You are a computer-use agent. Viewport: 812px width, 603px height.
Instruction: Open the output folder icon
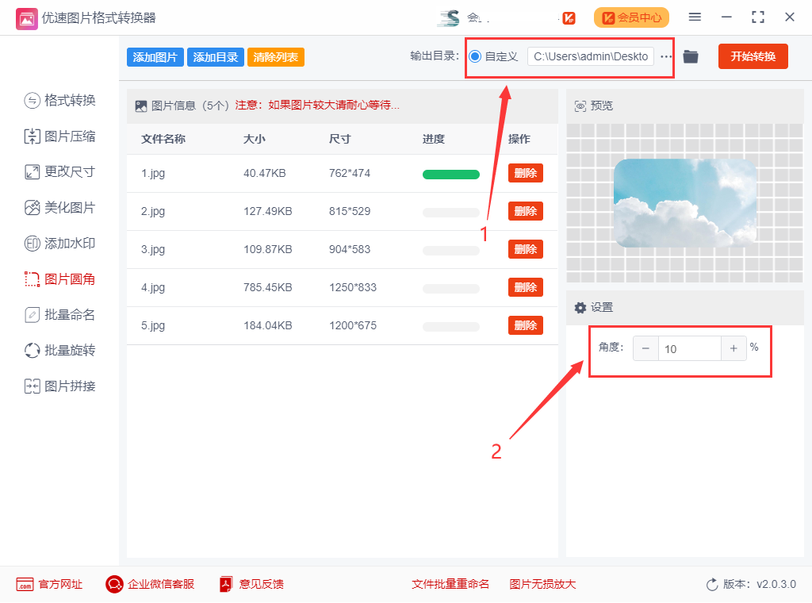[x=691, y=56]
